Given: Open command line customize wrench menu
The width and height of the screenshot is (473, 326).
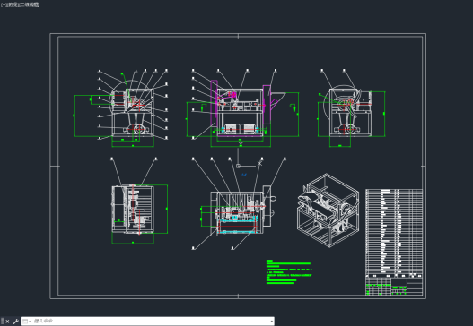Looking at the screenshot, I should (x=15, y=322).
